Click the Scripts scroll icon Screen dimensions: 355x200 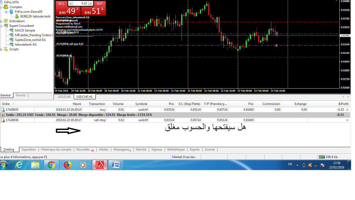click(x=6, y=49)
